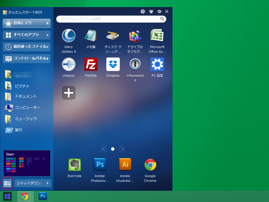Add a new app with the plus tile

coord(69,93)
